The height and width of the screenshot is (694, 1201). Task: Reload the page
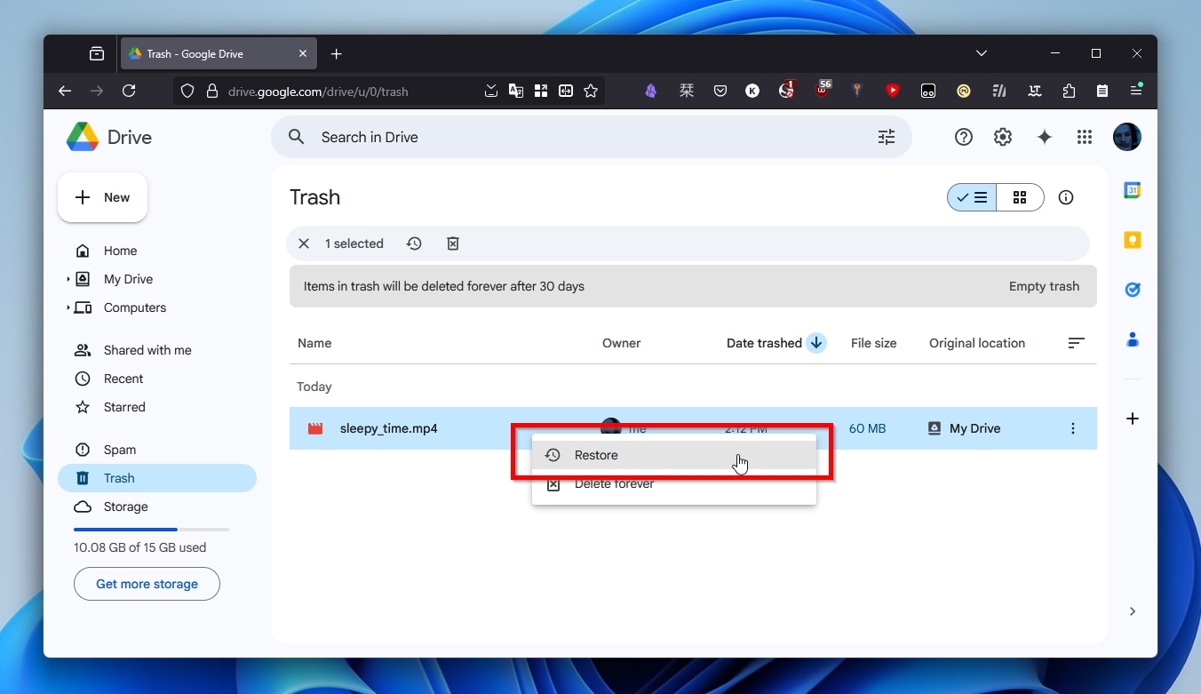[129, 91]
